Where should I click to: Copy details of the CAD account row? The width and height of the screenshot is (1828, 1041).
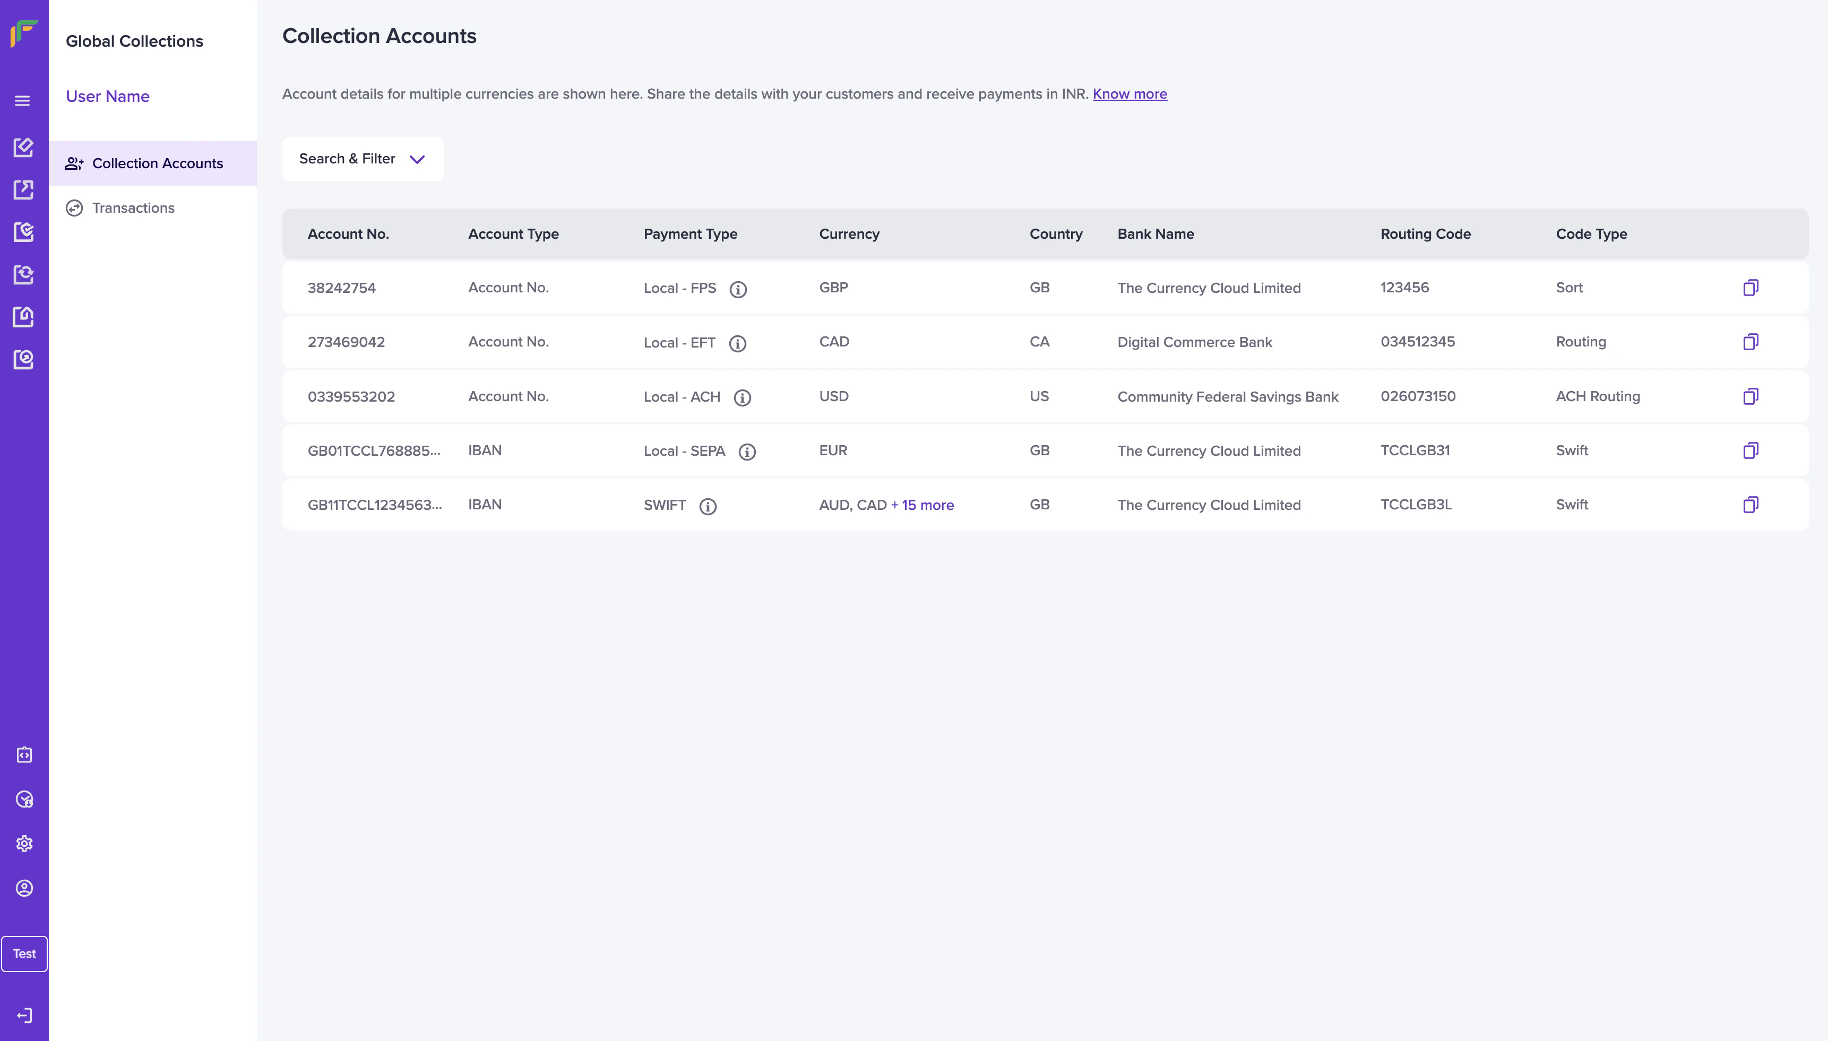point(1750,342)
